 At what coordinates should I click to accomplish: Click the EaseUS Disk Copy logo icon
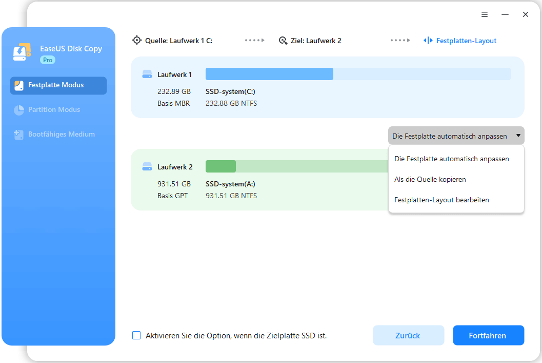pyautogui.click(x=22, y=52)
